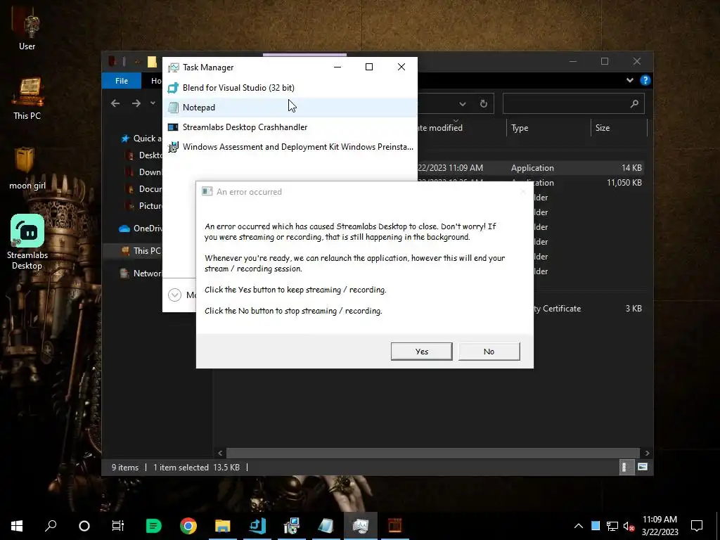Image resolution: width=720 pixels, height=540 pixels.
Task: Open Task View
Action: pos(118,526)
